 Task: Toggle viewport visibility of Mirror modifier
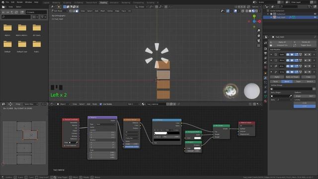click(292, 60)
